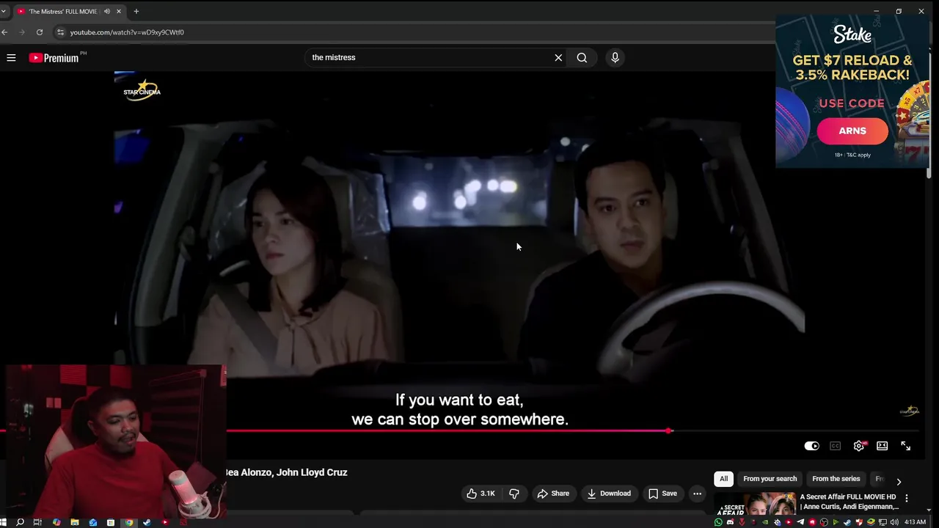939x528 pixels.
Task: Open a new browser tab
Action: click(136, 11)
